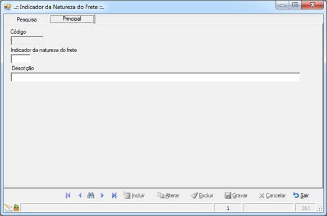Maximize the window

click(295, 5)
